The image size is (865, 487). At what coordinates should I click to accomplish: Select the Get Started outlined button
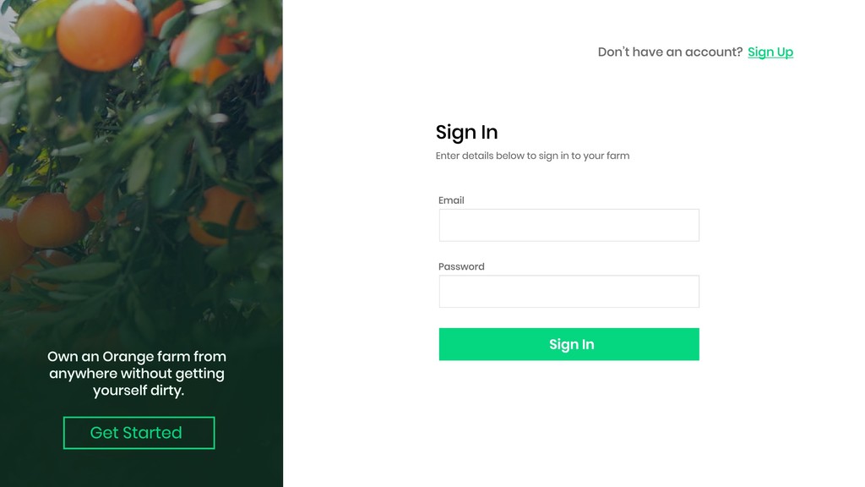pyautogui.click(x=139, y=433)
